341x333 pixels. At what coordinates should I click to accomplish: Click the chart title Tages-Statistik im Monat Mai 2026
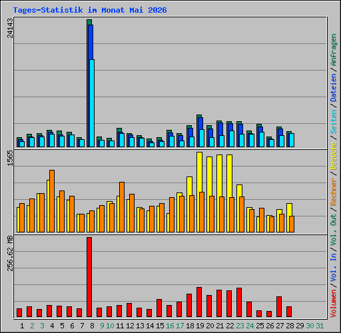pos(90,10)
